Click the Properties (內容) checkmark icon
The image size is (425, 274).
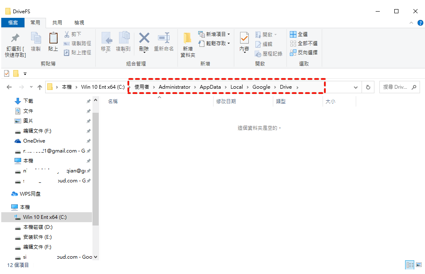[x=244, y=38]
